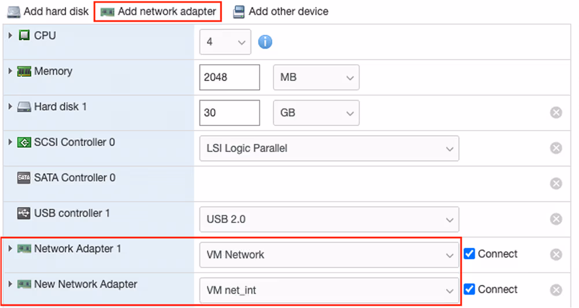Screen dimensions: 579x308
Task: Click Add hard disk
Action: point(48,12)
